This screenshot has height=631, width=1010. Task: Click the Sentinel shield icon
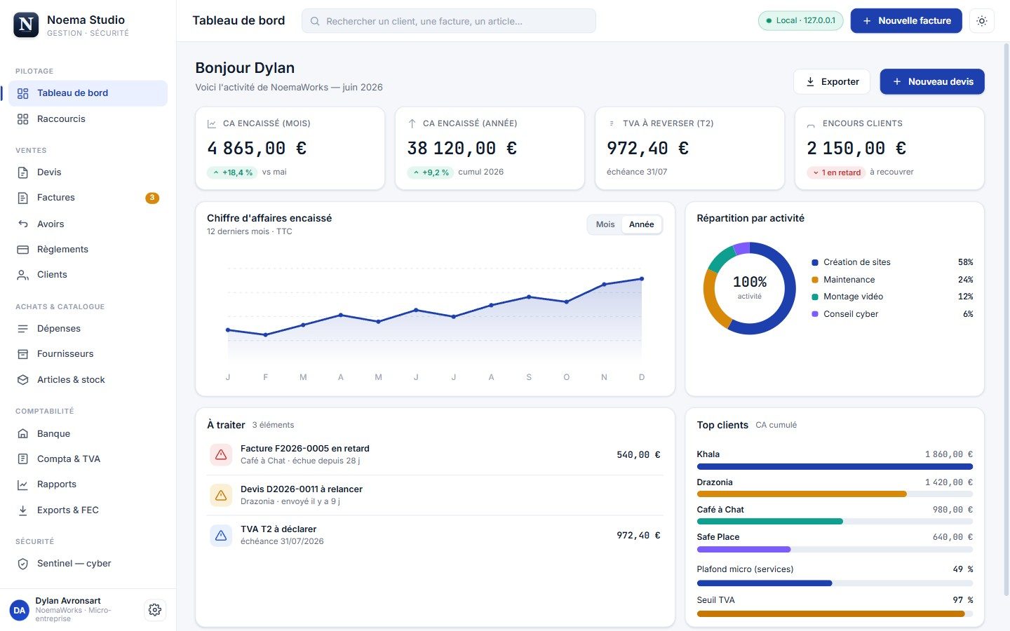[23, 564]
